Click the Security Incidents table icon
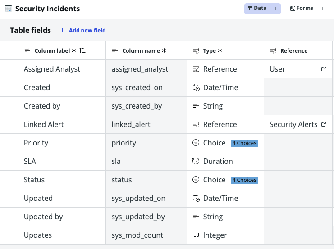Screen dimensions: 334x249 click(8, 9)
